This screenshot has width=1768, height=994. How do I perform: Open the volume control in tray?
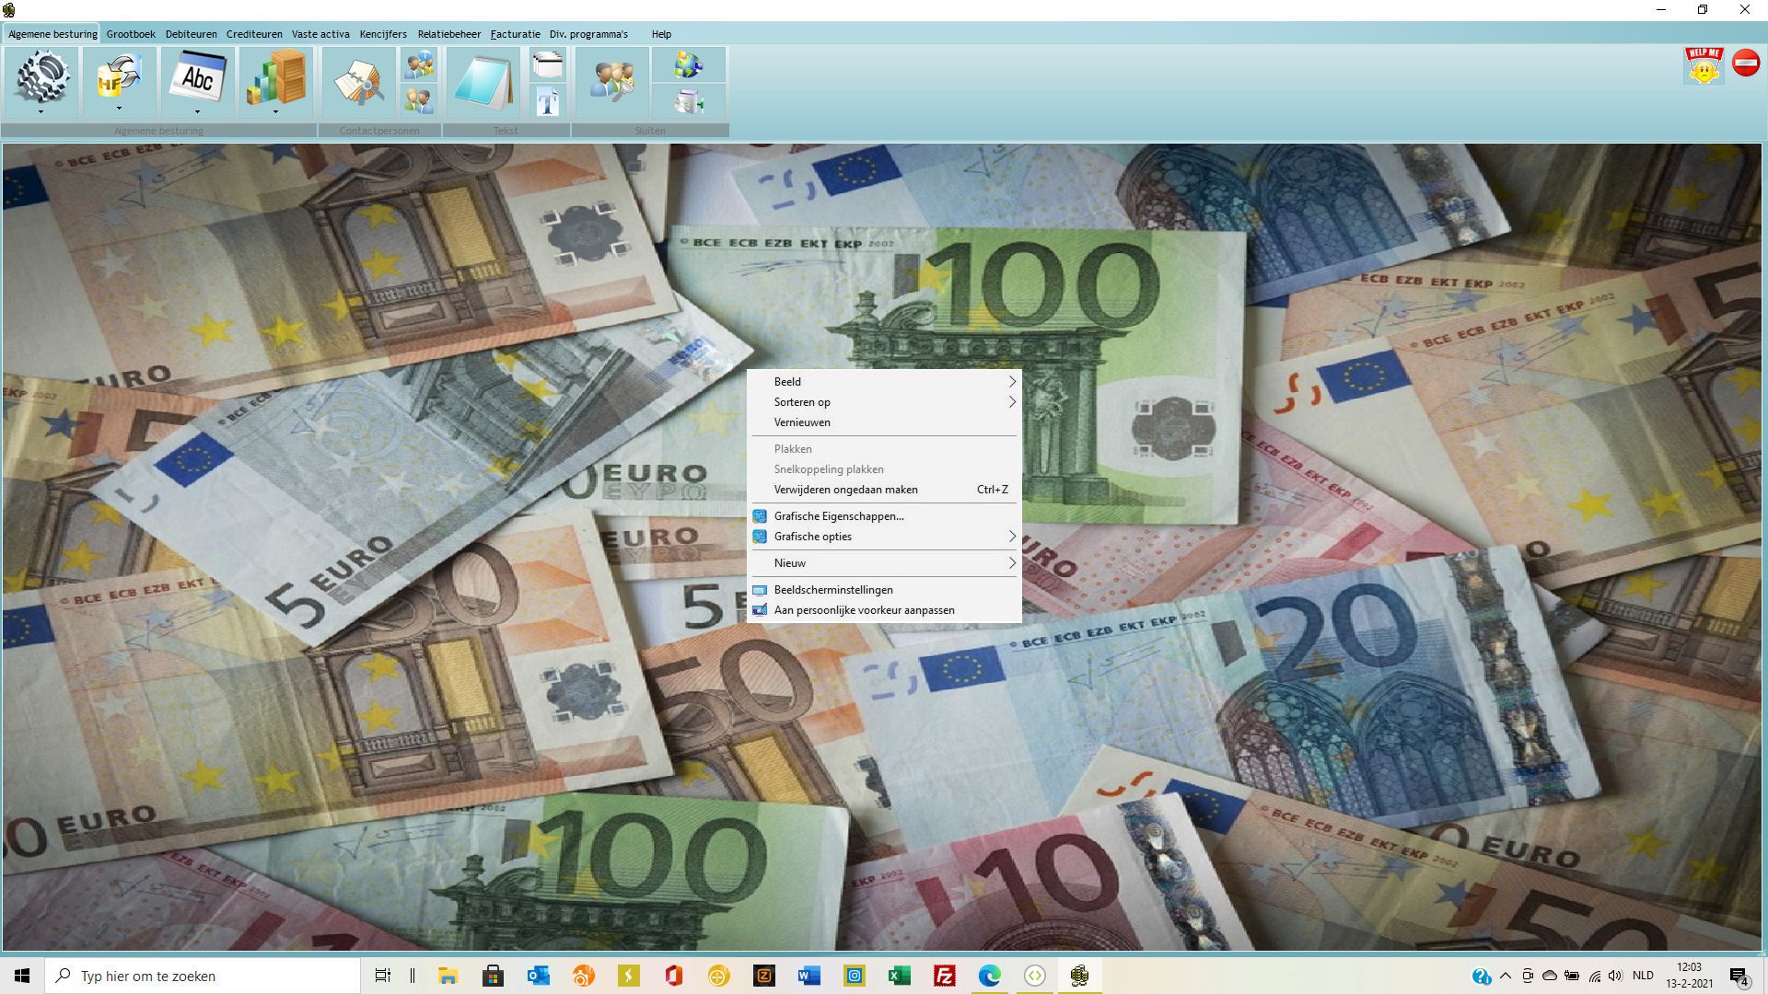pyautogui.click(x=1615, y=976)
